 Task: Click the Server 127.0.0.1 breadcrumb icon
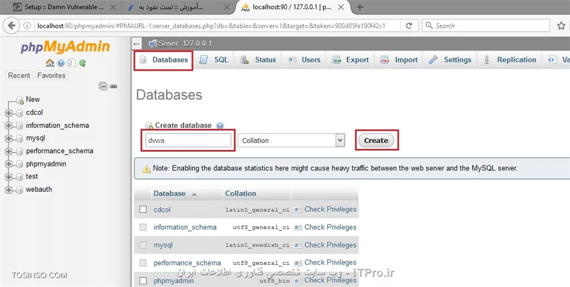[153, 44]
